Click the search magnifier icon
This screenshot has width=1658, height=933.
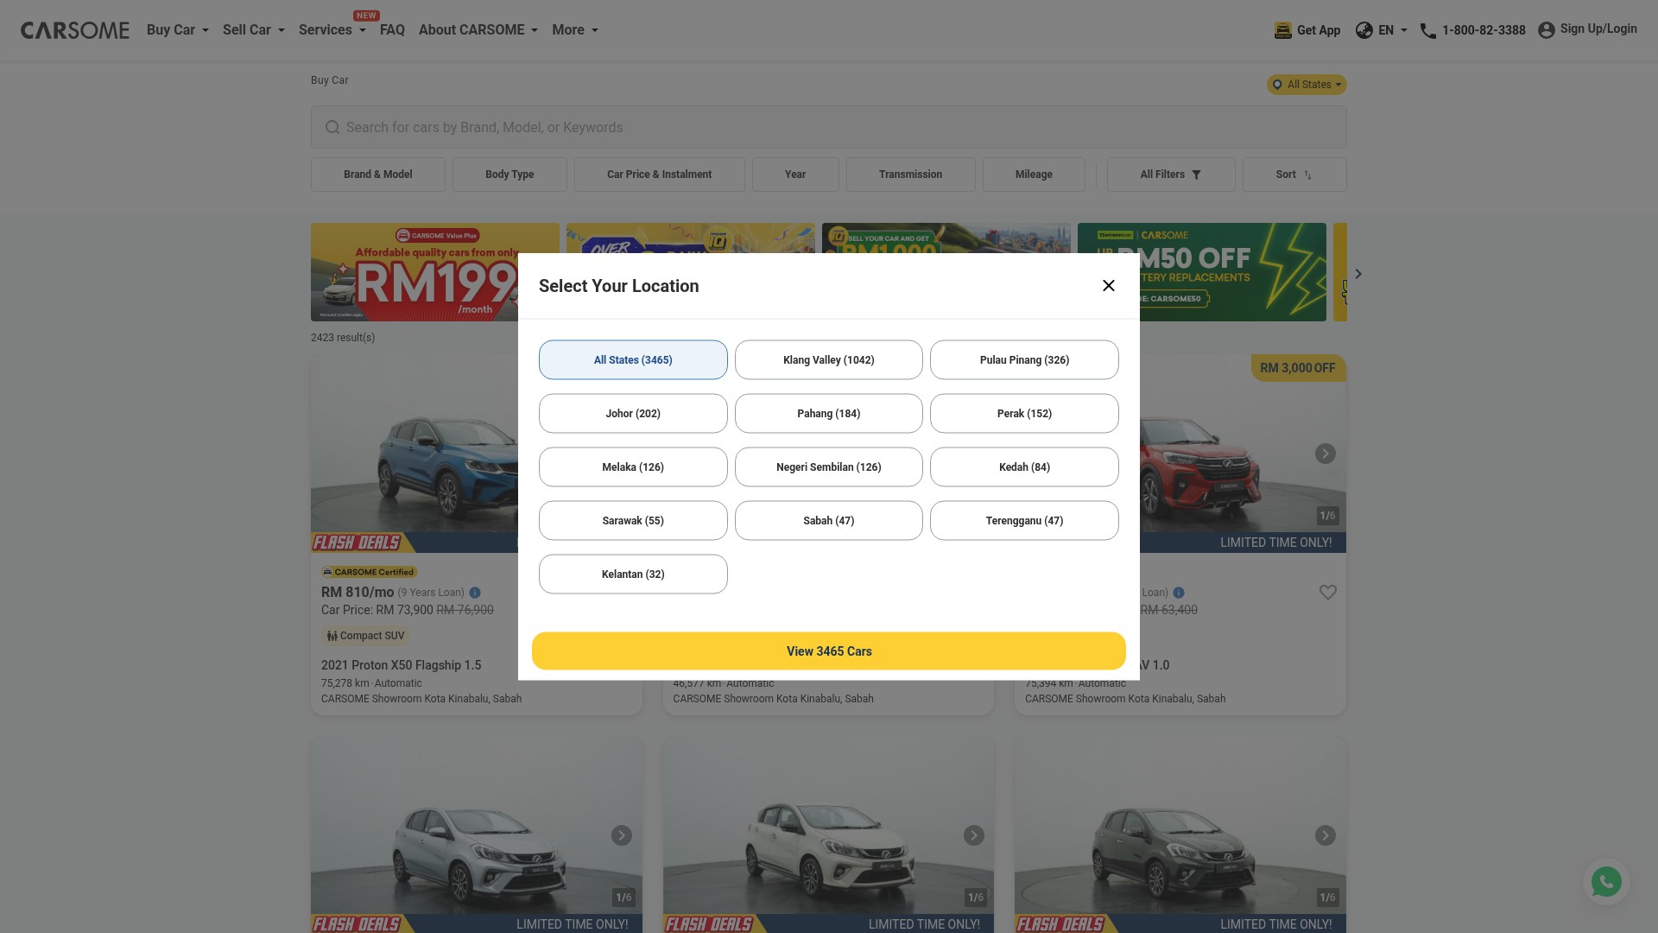[x=332, y=127]
